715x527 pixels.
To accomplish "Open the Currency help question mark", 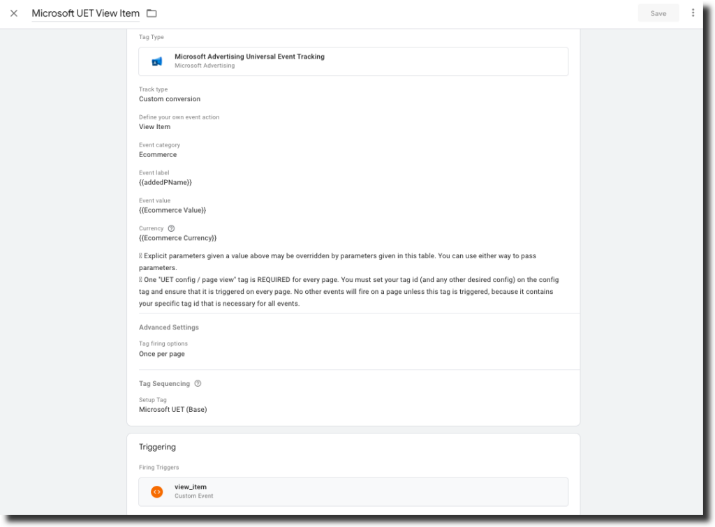I will pyautogui.click(x=171, y=228).
